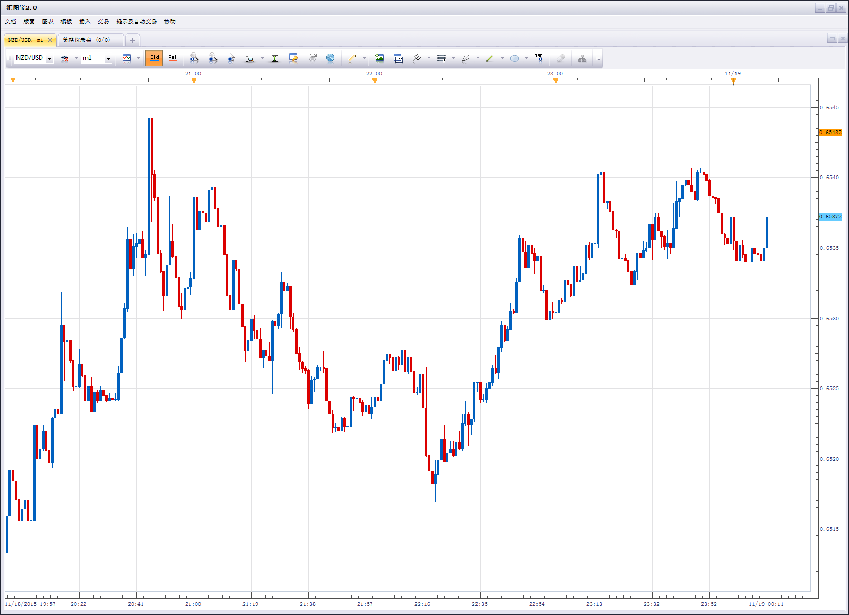Click the ABC add text label icon
Viewport: 849px width, 615px height.
[x=539, y=58]
